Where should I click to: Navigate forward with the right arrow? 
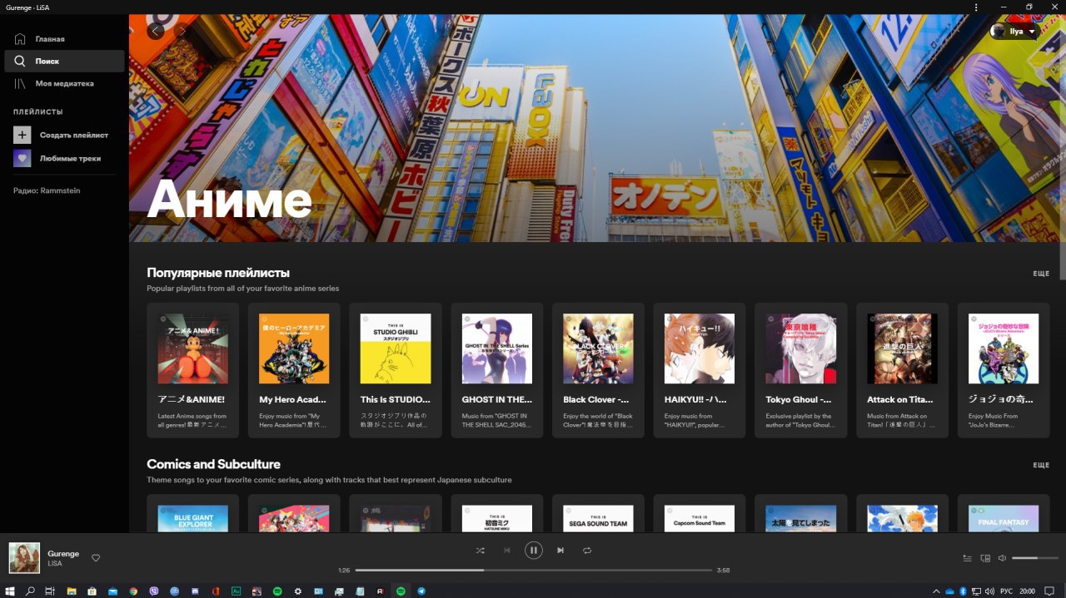click(182, 31)
